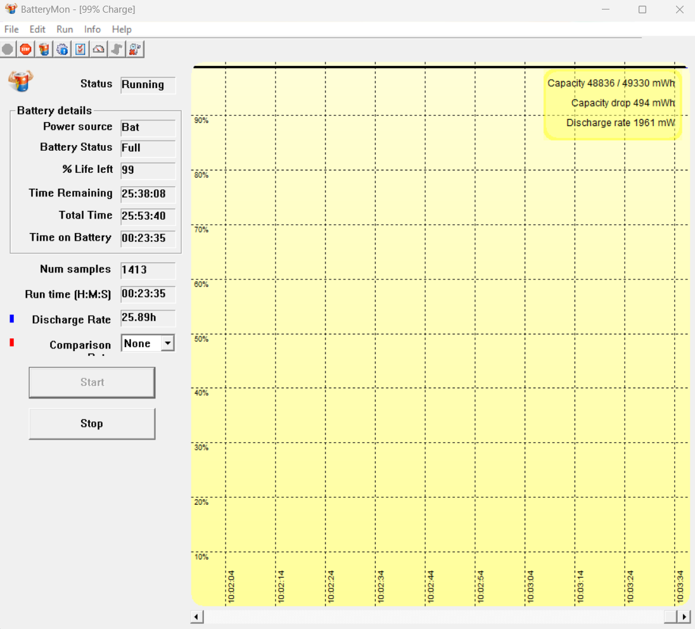Open the Info menu
Image resolution: width=695 pixels, height=629 pixels.
pos(92,29)
